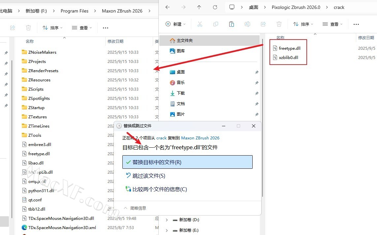Select freetype.dll in the crack folder
377x235 pixels.
point(290,48)
